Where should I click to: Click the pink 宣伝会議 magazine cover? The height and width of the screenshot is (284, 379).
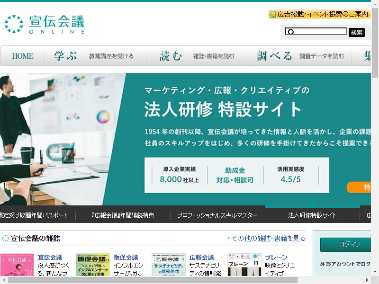(x=17, y=265)
